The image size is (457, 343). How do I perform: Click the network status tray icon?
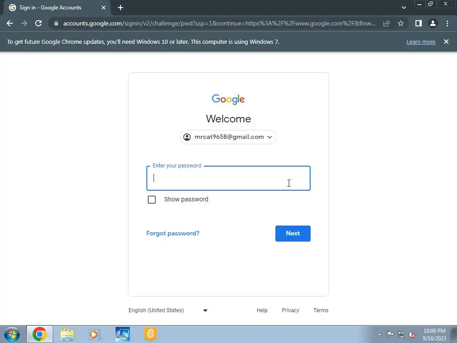point(401,335)
